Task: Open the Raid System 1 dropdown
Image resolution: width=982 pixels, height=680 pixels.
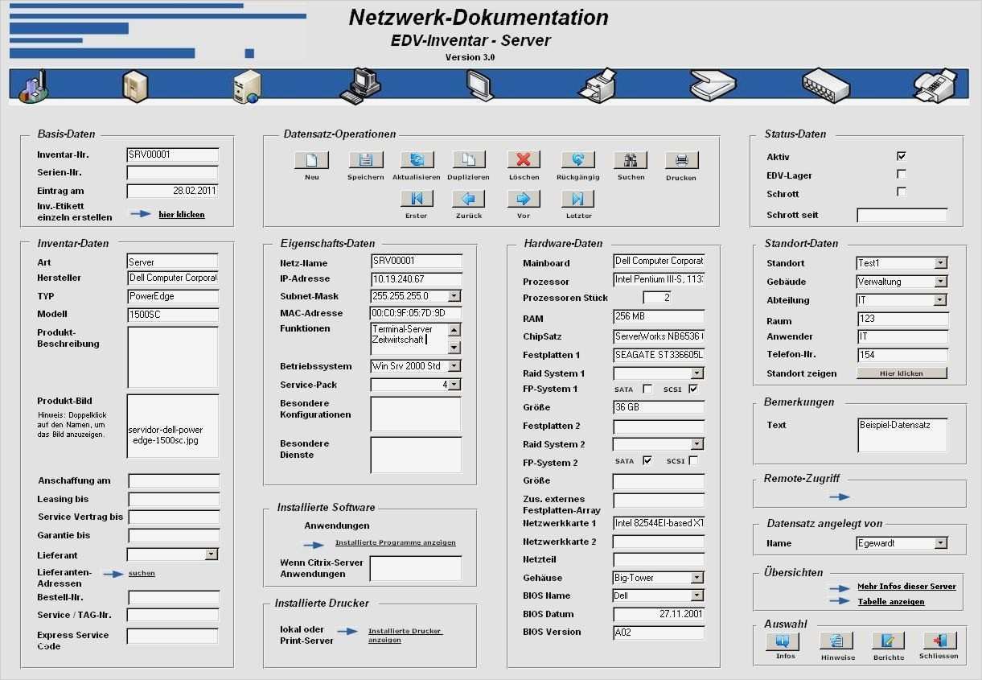Action: (x=697, y=373)
